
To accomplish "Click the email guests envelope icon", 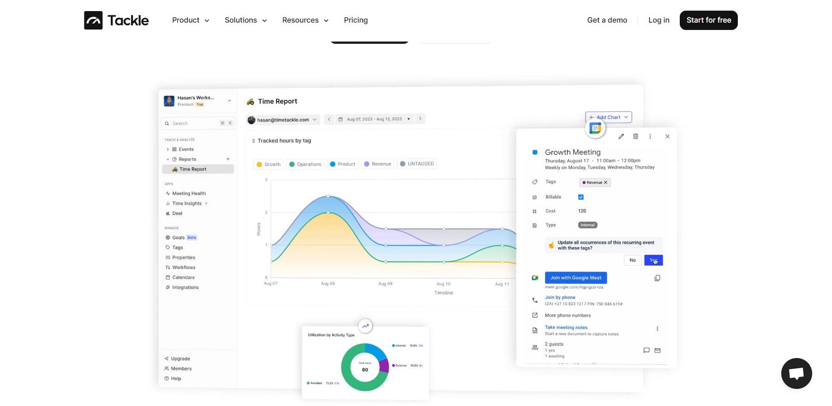I will tap(658, 351).
